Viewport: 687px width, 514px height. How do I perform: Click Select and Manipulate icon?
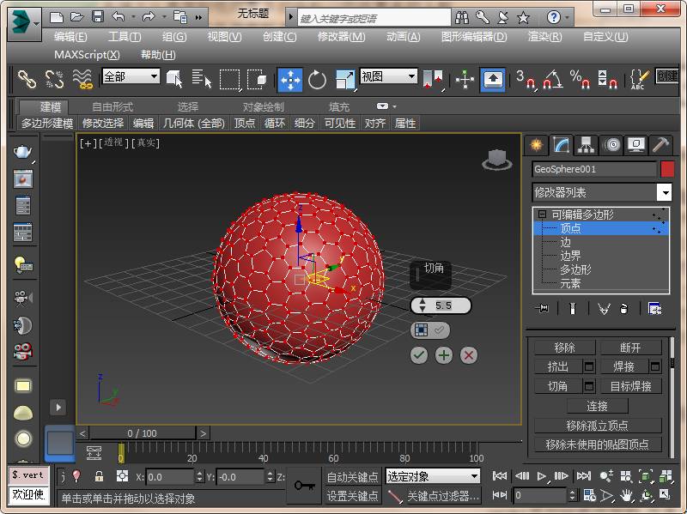pyautogui.click(x=465, y=80)
